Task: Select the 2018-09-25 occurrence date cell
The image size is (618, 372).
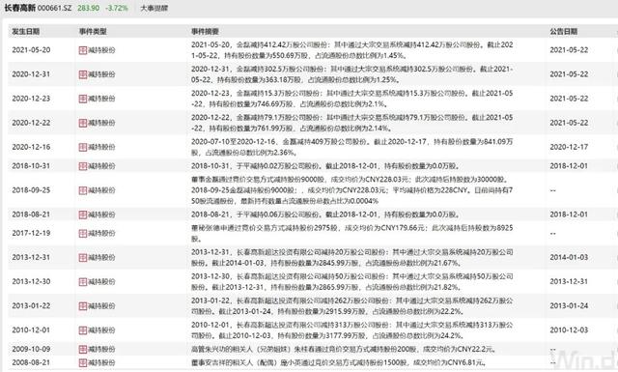Action: tap(31, 190)
